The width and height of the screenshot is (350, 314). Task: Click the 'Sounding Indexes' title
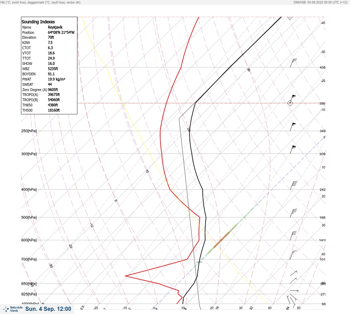[38, 22]
